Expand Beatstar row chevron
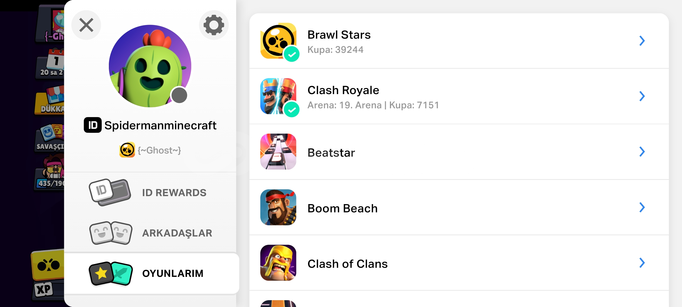The height and width of the screenshot is (307, 682). click(x=642, y=152)
